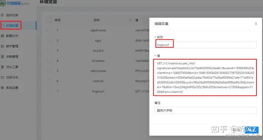Open 系统设置 system settings
Image resolution: width=263 pixels, height=140 pixels.
(12, 88)
